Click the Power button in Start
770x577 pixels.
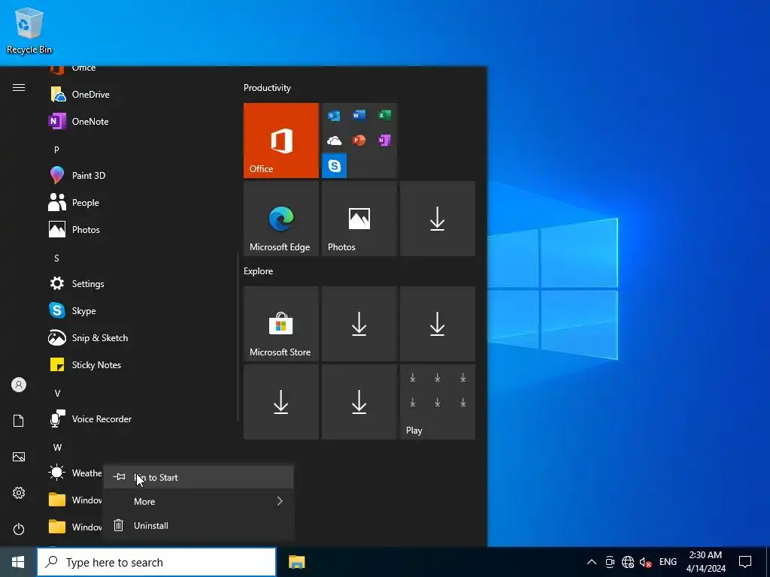(x=19, y=529)
